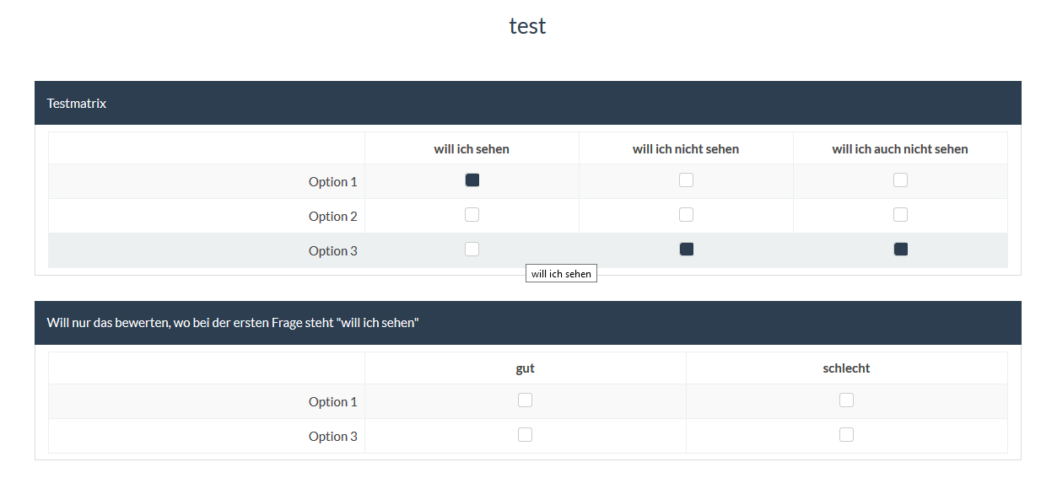Click the 'test' survey title
1041x478 pixels.
pos(527,26)
